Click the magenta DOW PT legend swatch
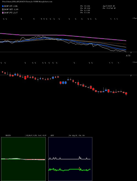 pos(3,13)
